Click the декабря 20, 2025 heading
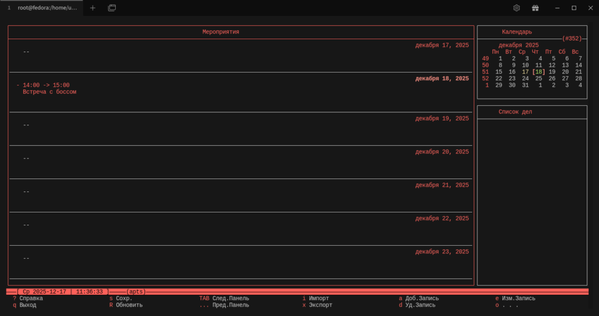The image size is (599, 316). [442, 152]
